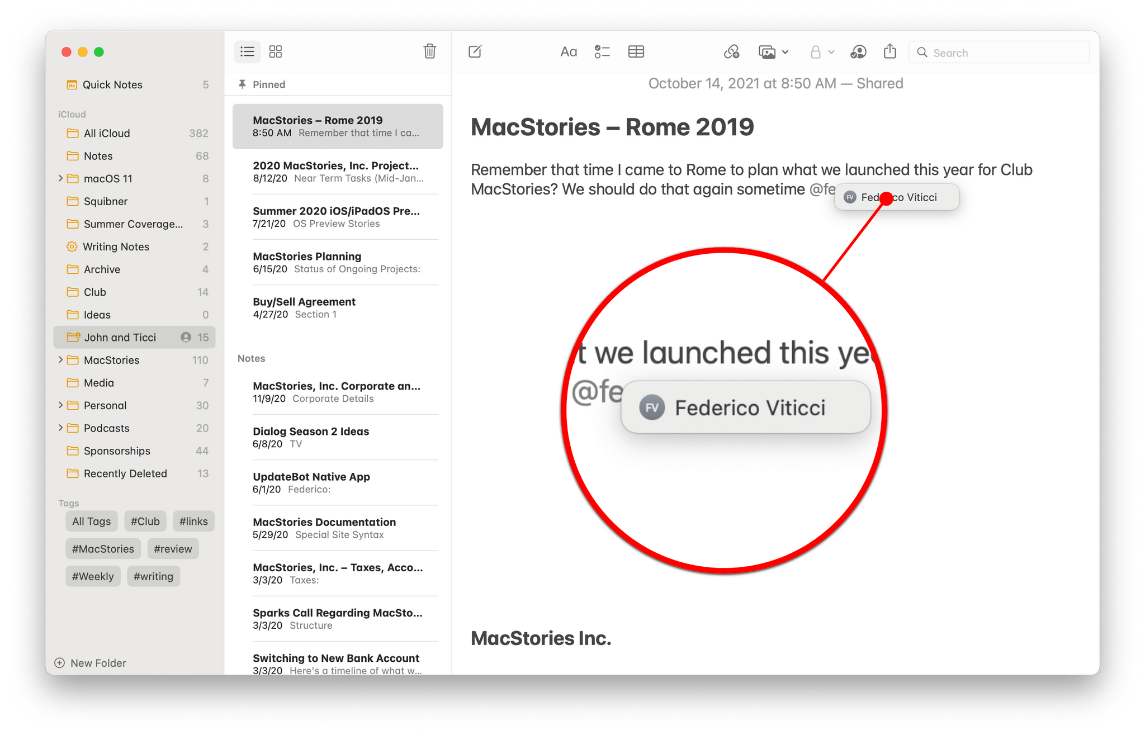Open MacStories, Inc. – Taxes note

click(x=338, y=573)
